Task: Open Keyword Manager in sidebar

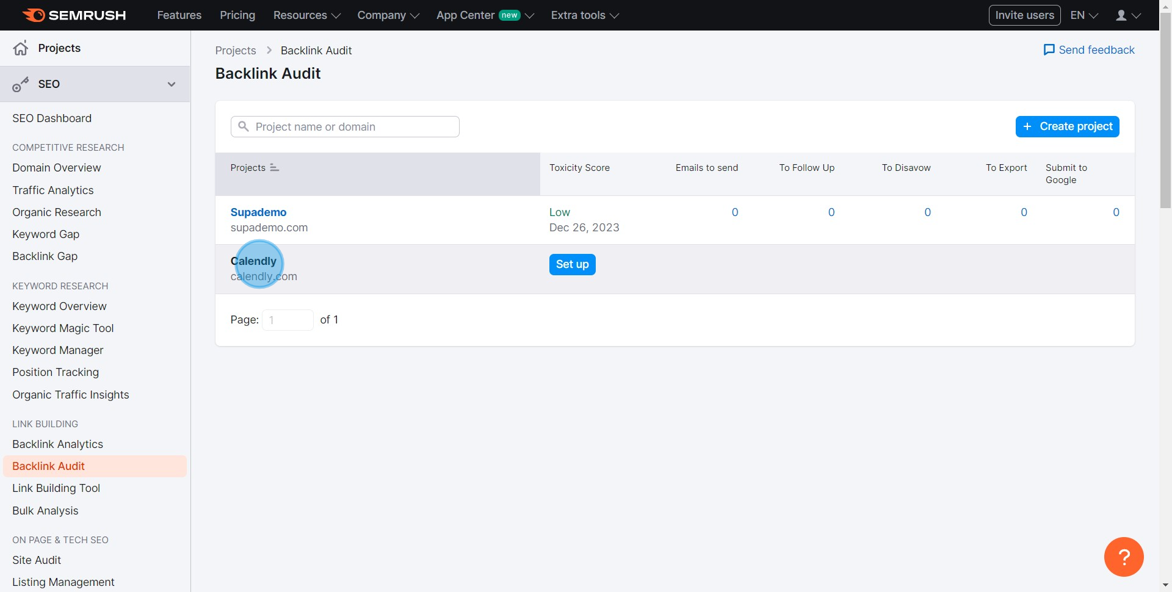Action: click(58, 350)
